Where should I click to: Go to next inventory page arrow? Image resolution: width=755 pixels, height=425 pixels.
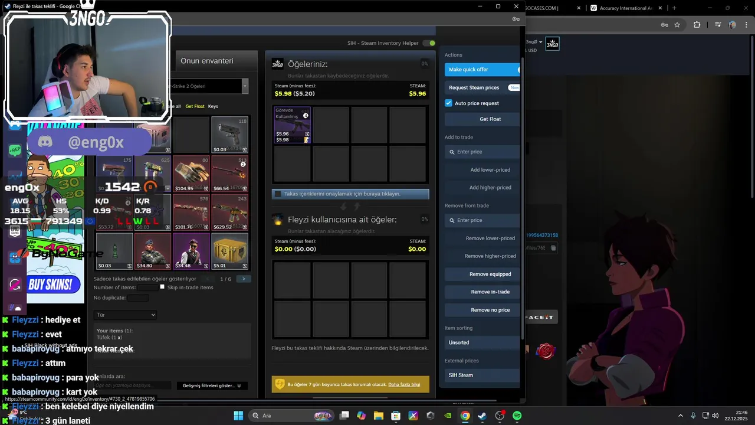click(244, 279)
